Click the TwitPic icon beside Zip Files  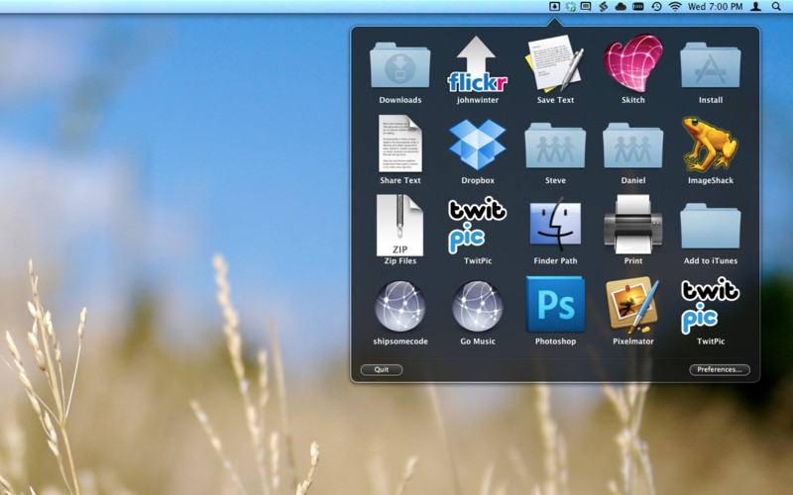[477, 226]
